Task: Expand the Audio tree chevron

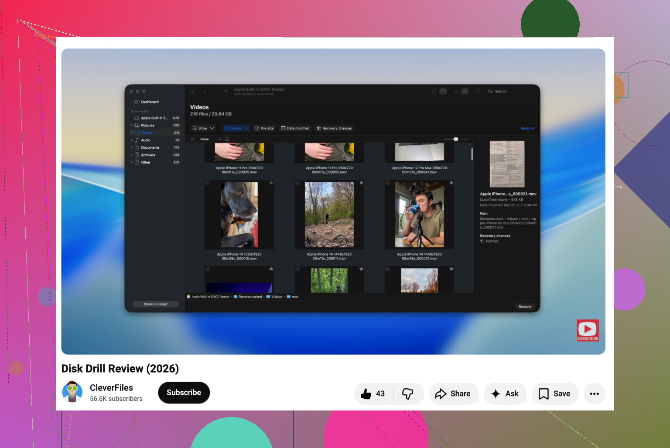Action: (x=132, y=140)
